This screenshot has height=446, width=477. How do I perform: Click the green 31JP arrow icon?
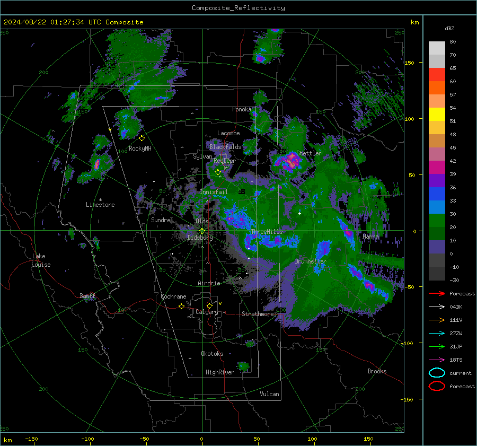coord(437,346)
